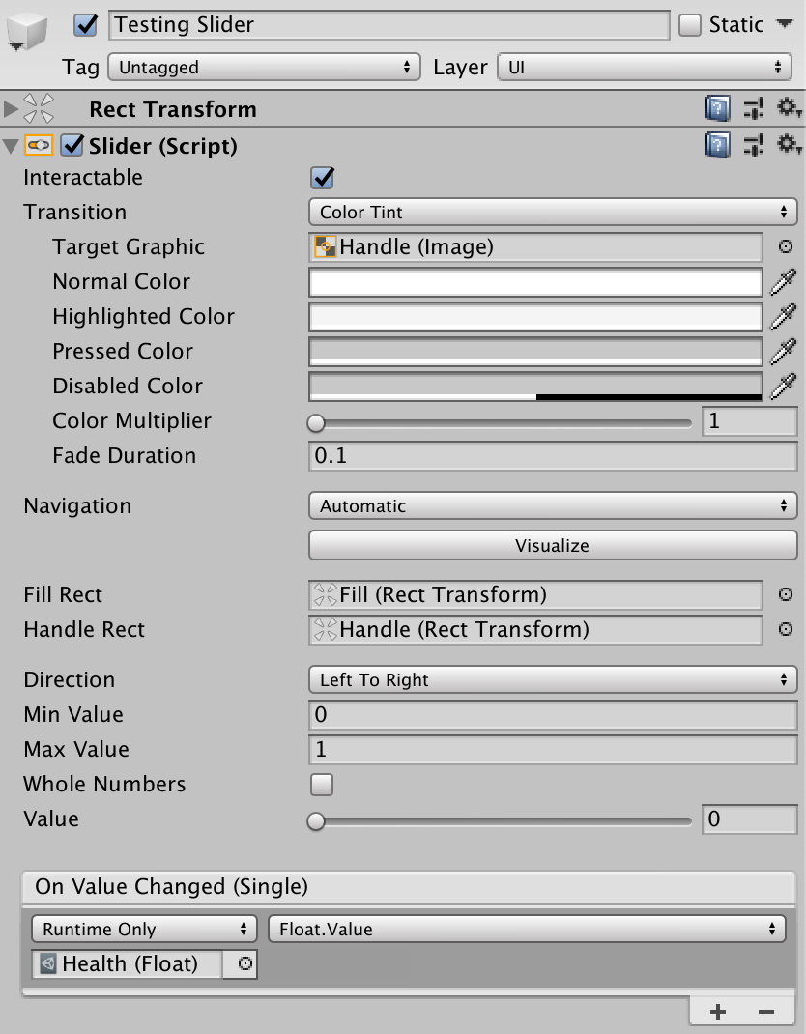This screenshot has height=1034, width=806.
Task: Click Slider component settings gear icon
Action: pyautogui.click(x=789, y=146)
